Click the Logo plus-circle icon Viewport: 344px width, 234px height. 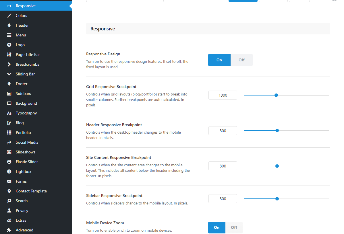(x=9, y=45)
